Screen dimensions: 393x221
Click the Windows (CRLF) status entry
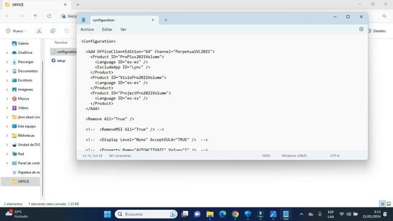(294, 155)
